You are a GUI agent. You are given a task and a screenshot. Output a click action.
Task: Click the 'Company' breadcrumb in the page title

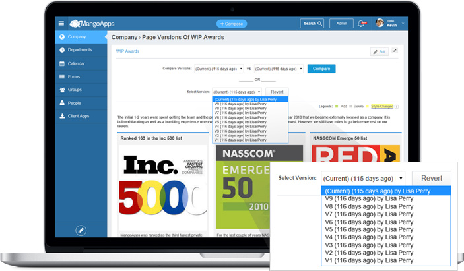(x=124, y=37)
